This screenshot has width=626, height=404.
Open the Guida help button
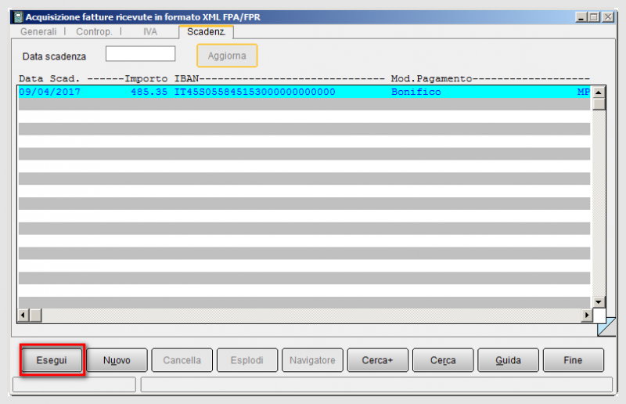(x=508, y=360)
